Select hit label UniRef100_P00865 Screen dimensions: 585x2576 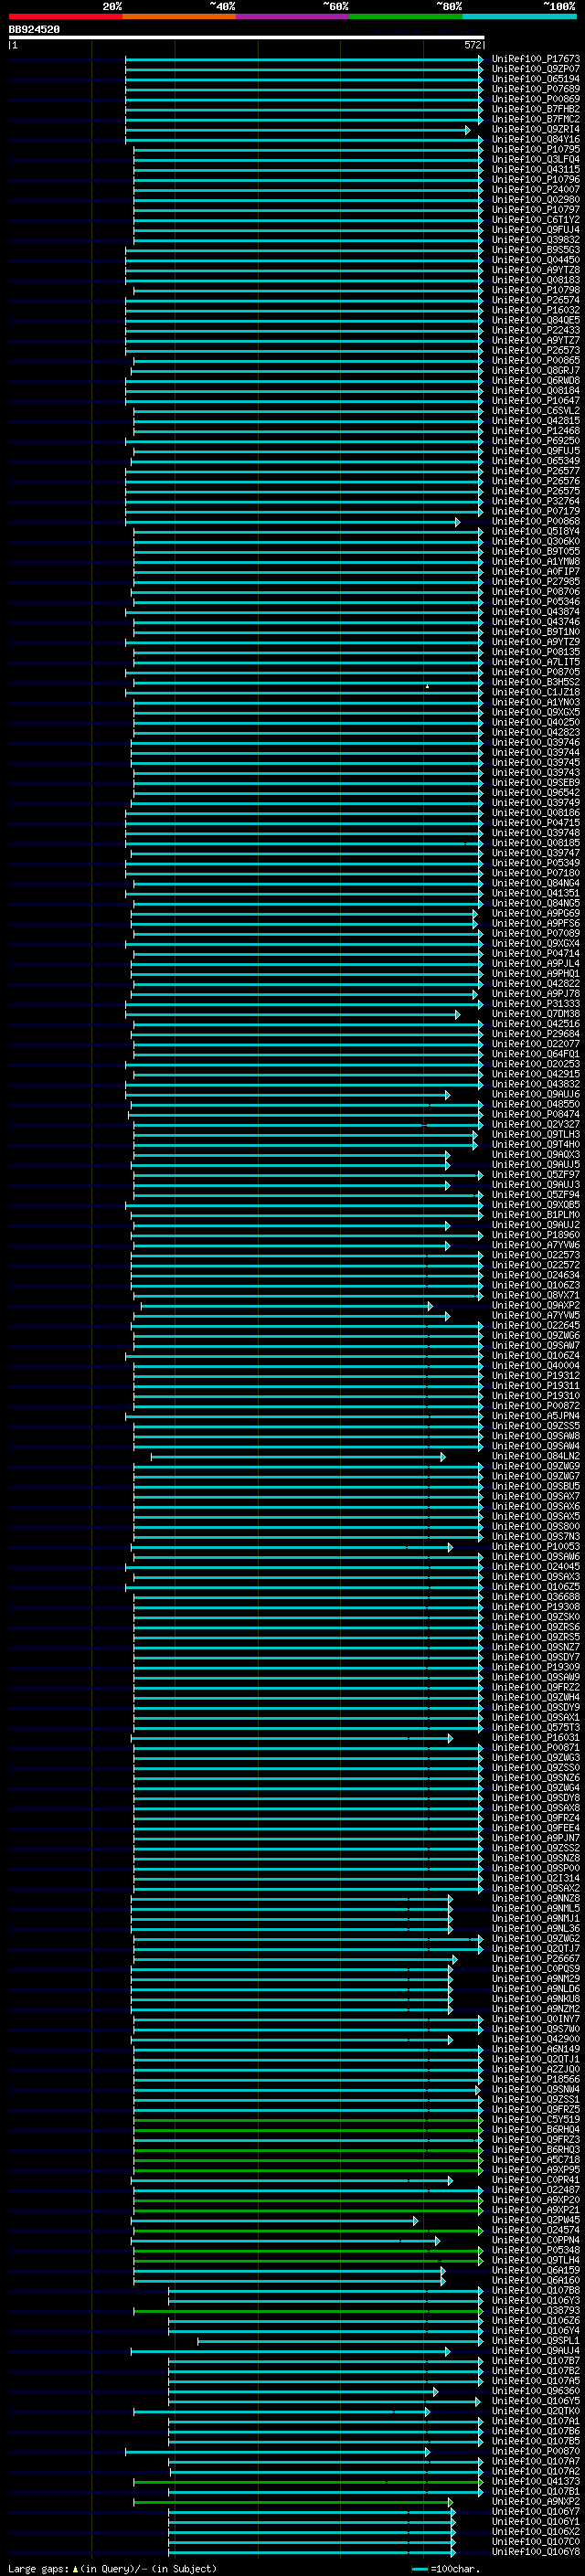536,360
